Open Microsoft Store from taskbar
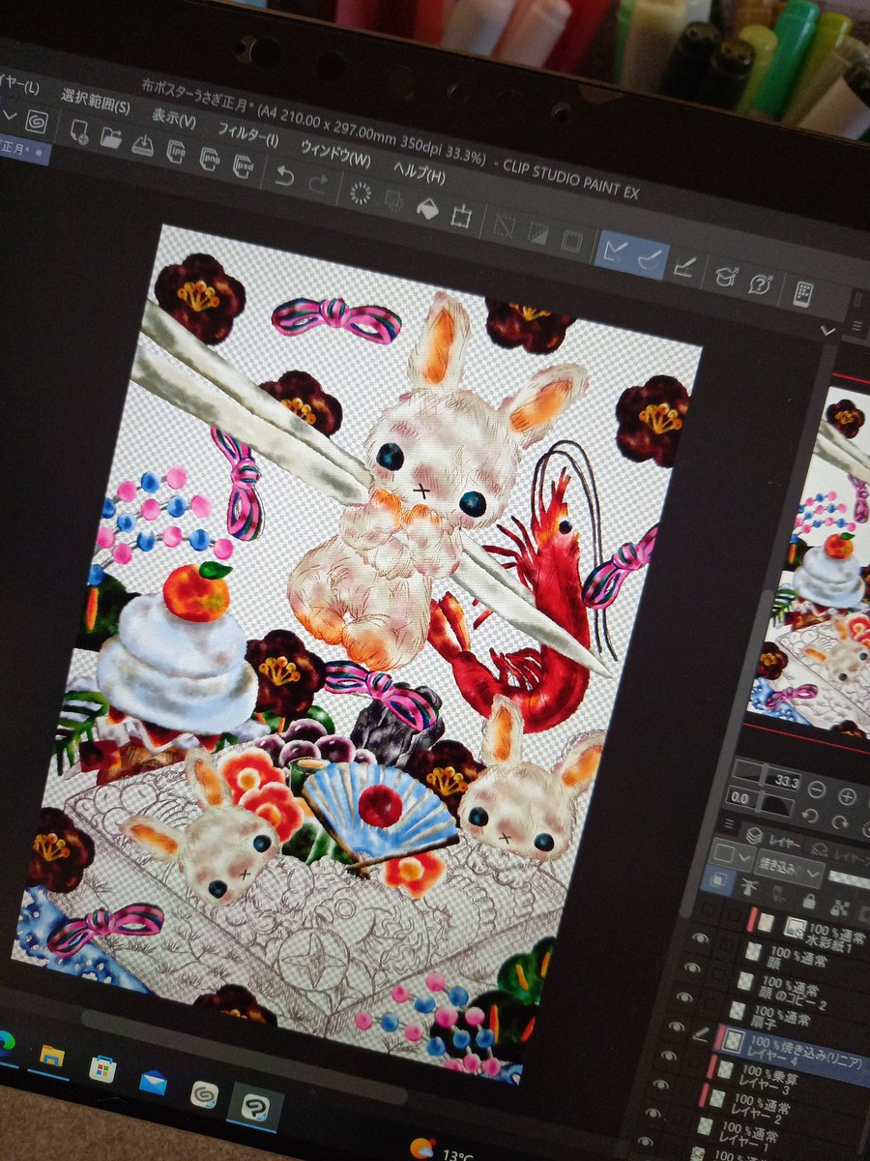Image resolution: width=870 pixels, height=1161 pixels. pos(101,1067)
